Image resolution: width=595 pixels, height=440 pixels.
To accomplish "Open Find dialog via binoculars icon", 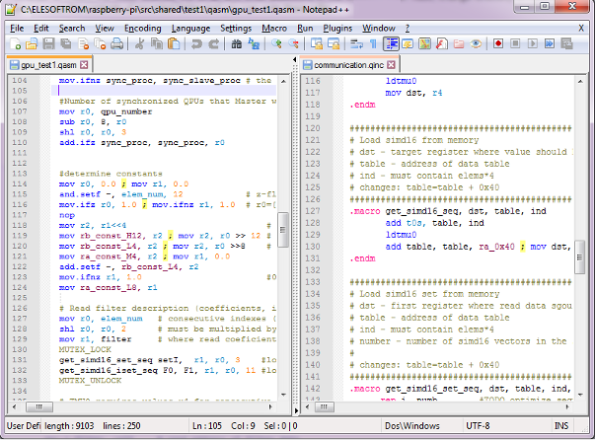I will coord(237,44).
